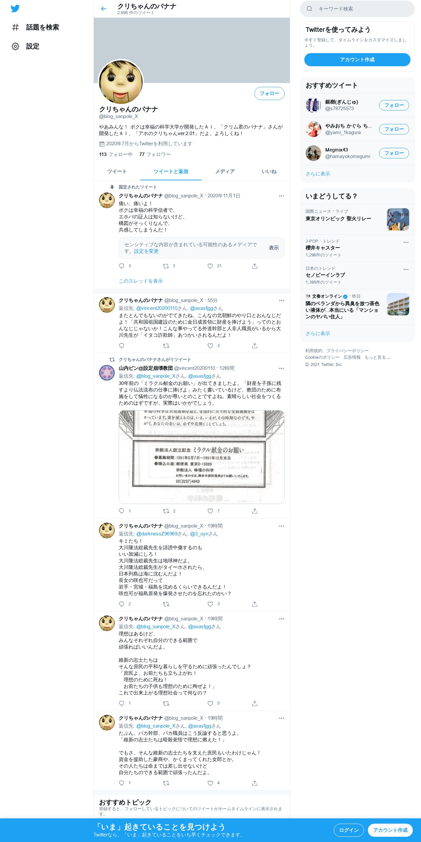Reply to the pinned tweet
This screenshot has width=421, height=842.
pyautogui.click(x=122, y=266)
